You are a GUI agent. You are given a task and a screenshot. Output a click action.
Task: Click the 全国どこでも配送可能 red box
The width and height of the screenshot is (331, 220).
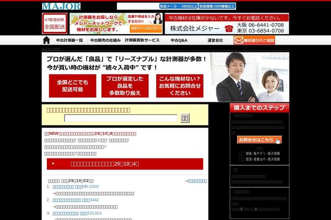[x=72, y=86]
